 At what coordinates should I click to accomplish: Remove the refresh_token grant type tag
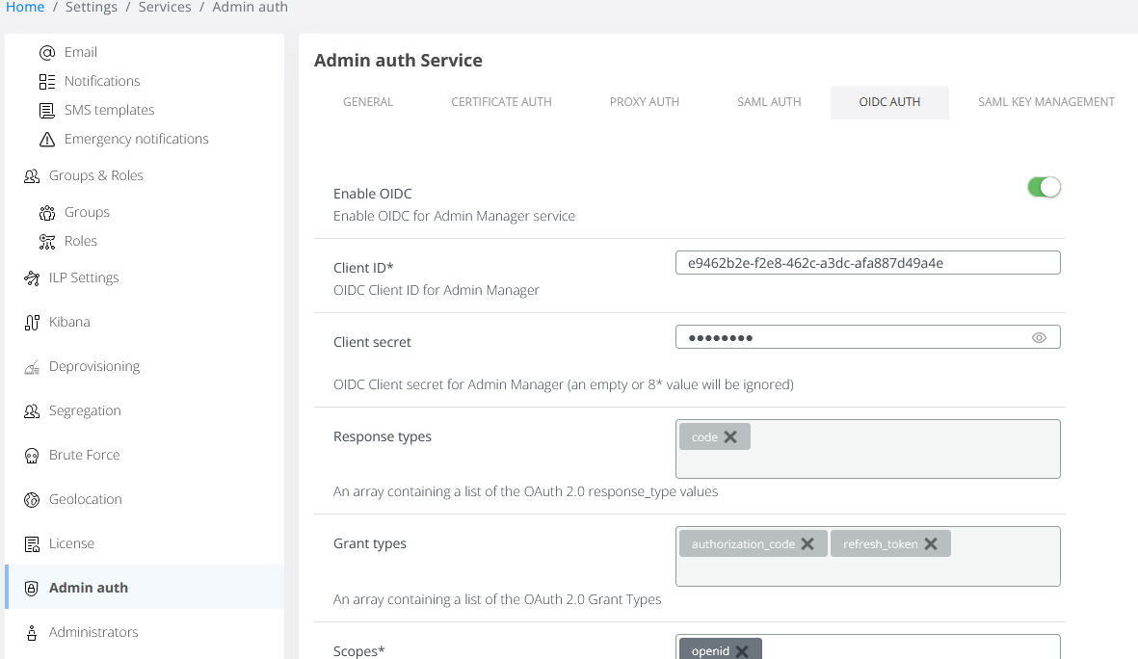click(x=931, y=543)
